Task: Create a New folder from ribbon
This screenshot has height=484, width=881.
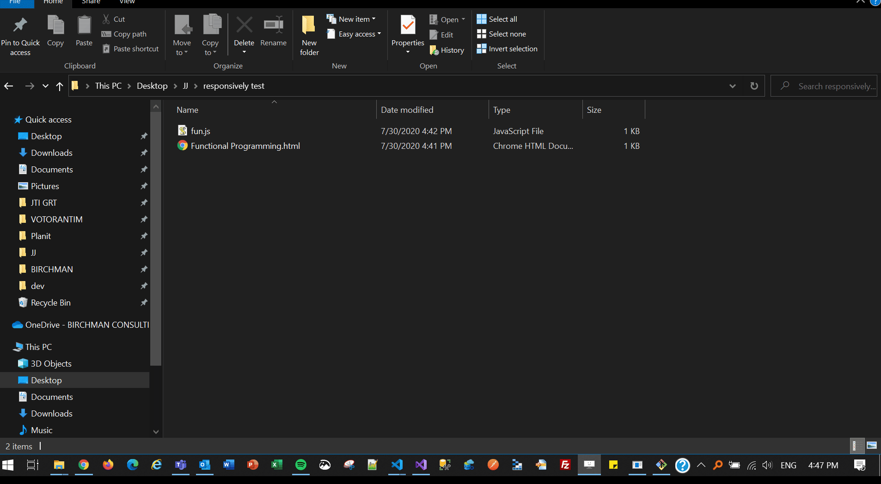Action: tap(309, 35)
